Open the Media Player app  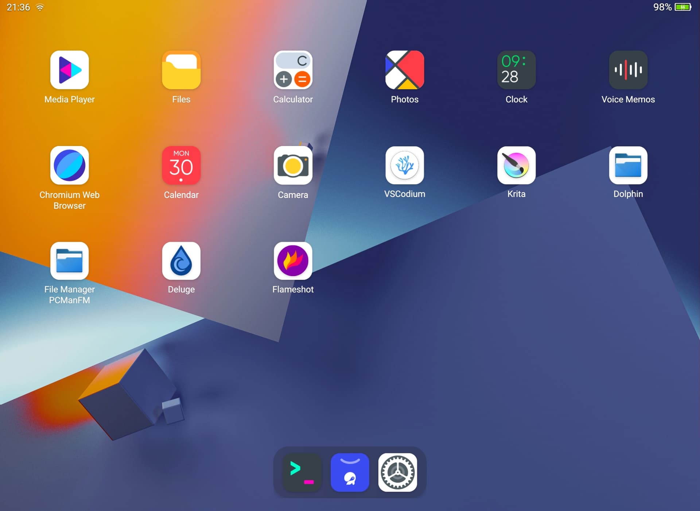(x=69, y=70)
